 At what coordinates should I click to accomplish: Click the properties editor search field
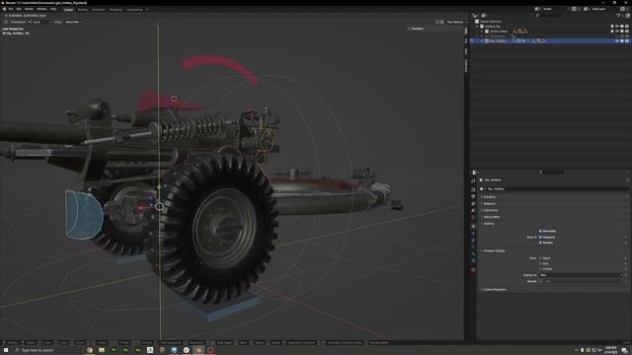(x=551, y=173)
